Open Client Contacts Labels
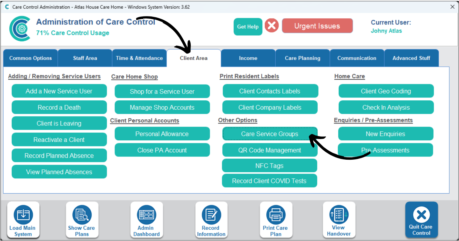Screen dimensions: 459x241 click(x=270, y=91)
